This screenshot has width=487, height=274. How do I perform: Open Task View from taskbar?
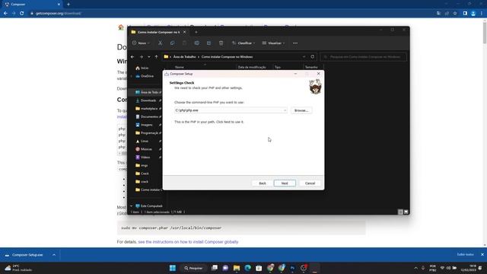pos(215,268)
